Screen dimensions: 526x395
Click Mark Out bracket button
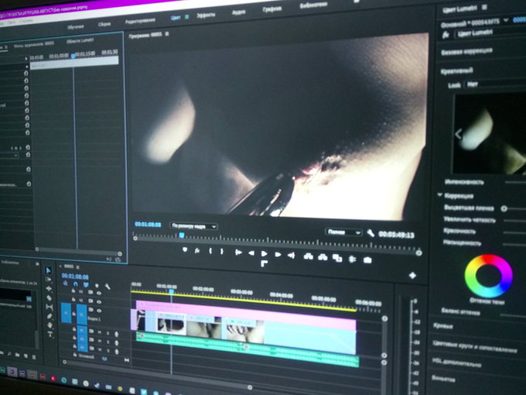pyautogui.click(x=221, y=251)
